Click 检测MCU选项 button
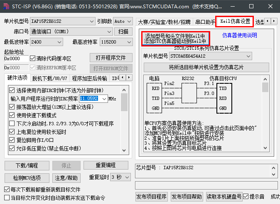The image size is (280, 204). (27, 178)
